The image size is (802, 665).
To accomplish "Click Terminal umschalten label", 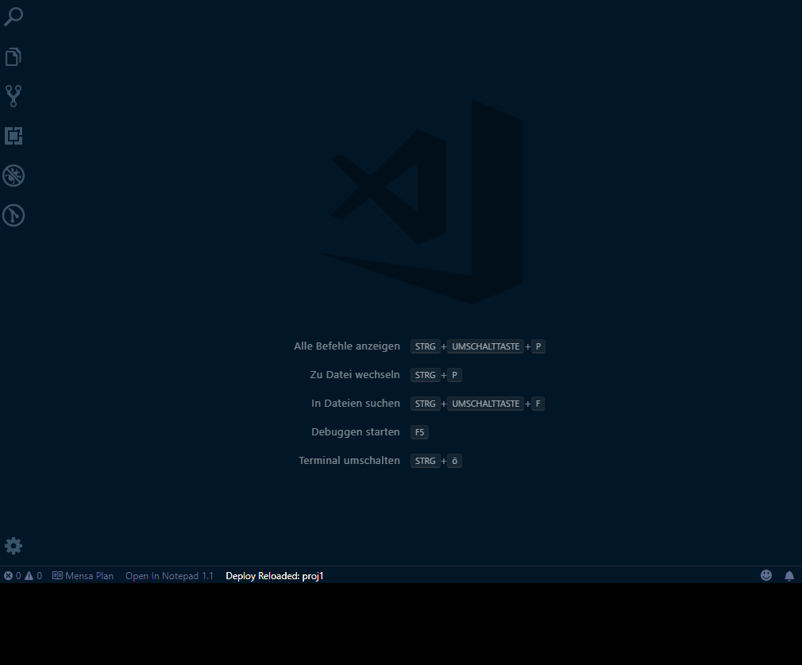I will 349,461.
